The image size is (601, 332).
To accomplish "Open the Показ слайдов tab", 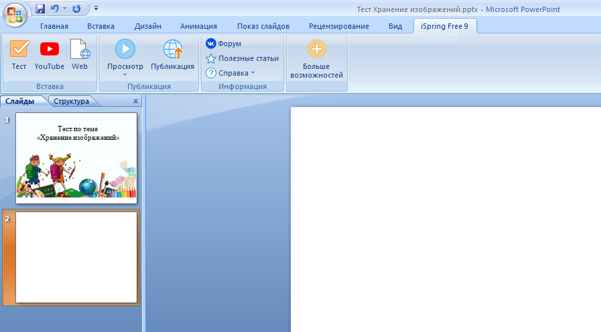I will coord(263,26).
